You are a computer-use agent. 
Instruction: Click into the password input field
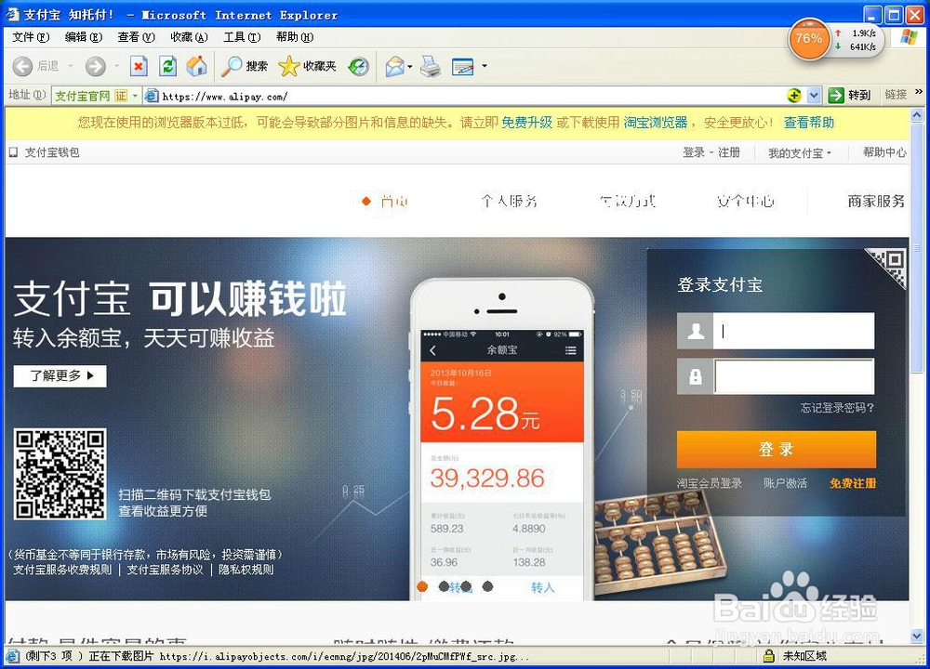793,376
